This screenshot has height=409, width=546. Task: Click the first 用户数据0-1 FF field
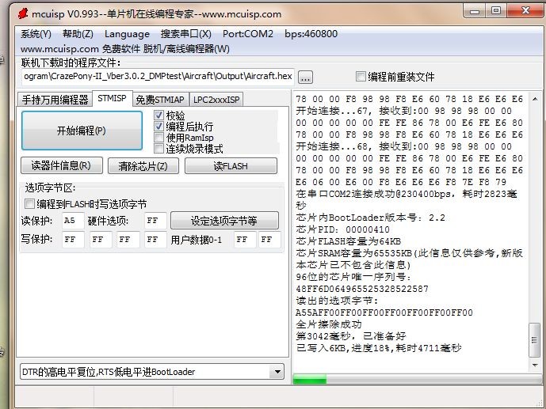(x=245, y=240)
